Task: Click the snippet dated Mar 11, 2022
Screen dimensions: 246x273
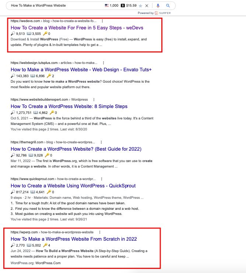Action: point(81,164)
